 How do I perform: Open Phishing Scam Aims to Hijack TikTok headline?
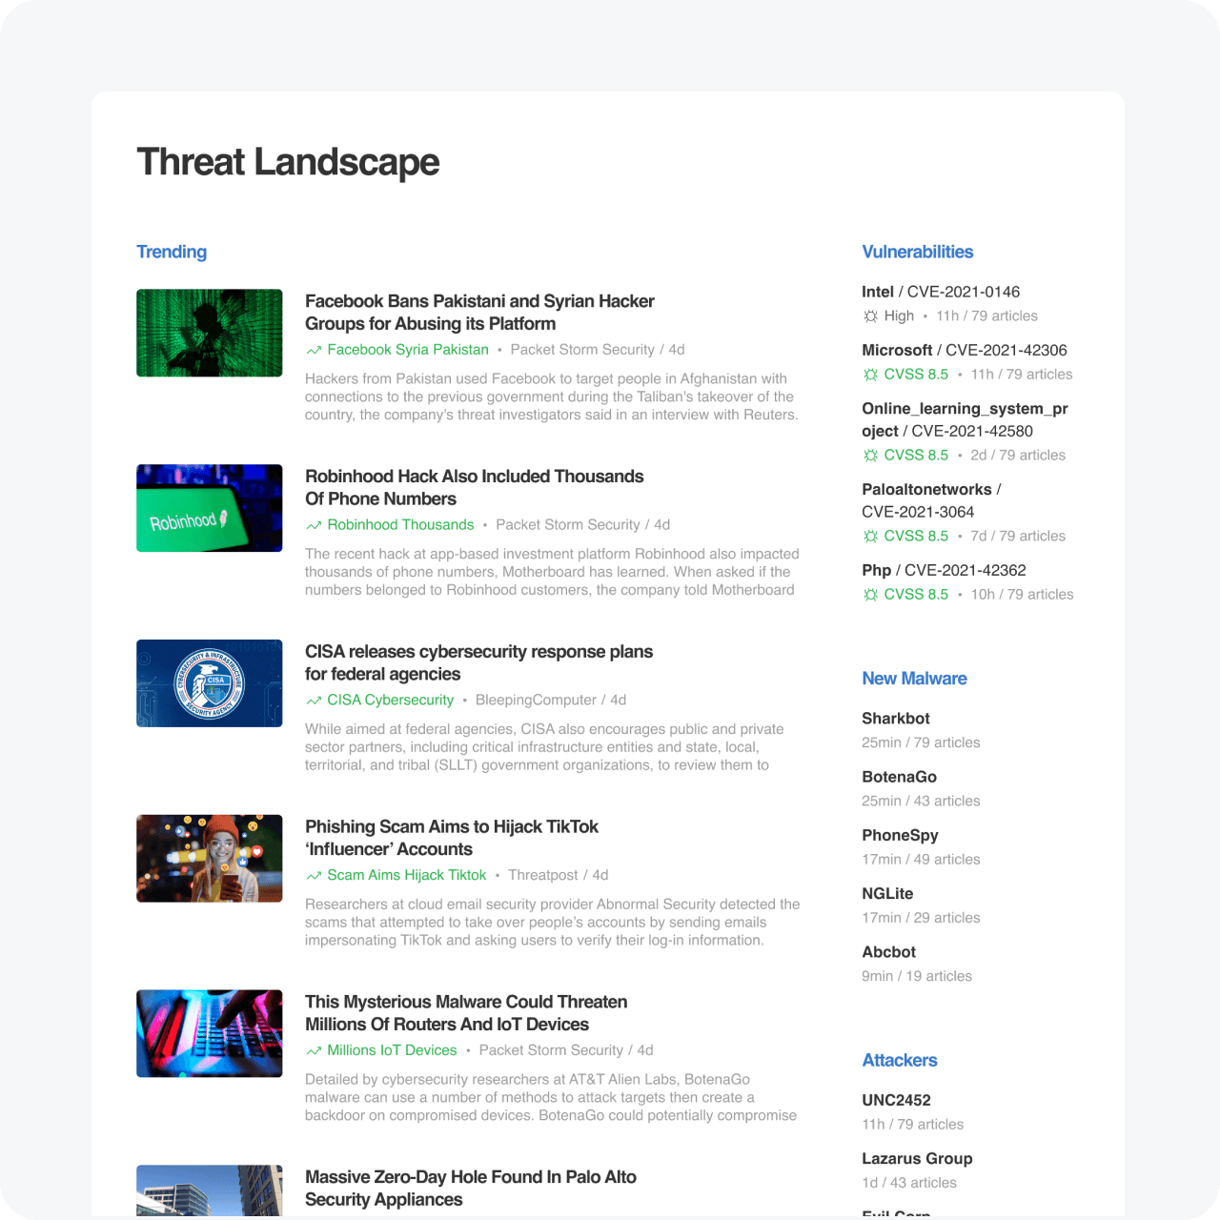click(x=452, y=838)
